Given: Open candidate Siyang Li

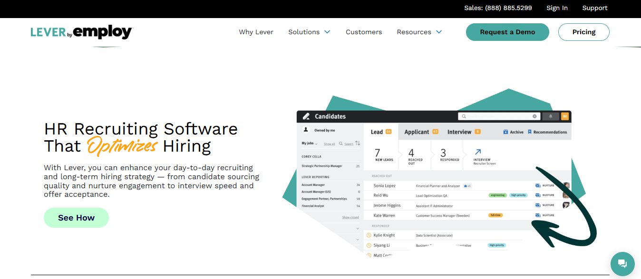Looking at the screenshot, I should click(382, 245).
